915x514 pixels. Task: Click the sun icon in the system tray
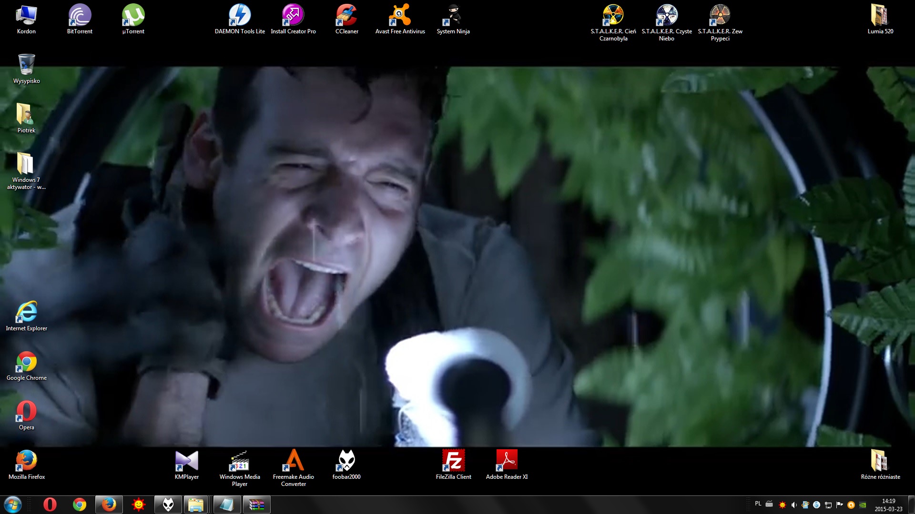(782, 505)
